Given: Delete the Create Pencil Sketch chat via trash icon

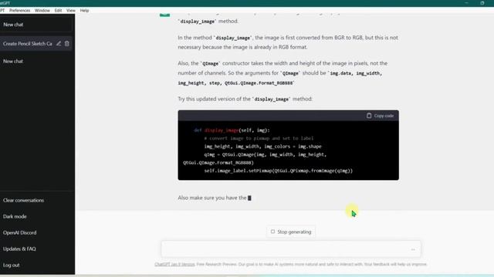Looking at the screenshot, I should 67,44.
